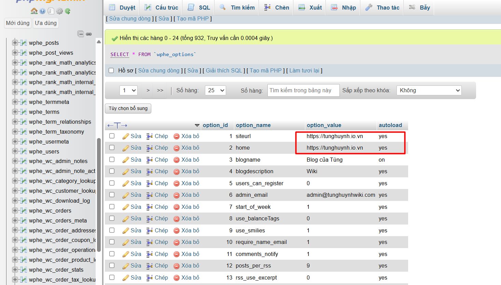501x285 pixels.
Task: Tick the checkbox for siteurl row
Action: (x=112, y=136)
